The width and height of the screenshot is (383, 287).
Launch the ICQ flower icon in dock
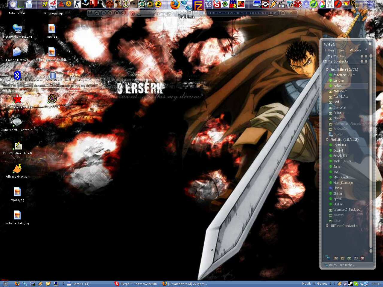[225, 4]
